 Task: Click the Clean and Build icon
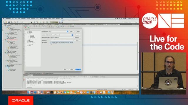[x=37, y=22]
